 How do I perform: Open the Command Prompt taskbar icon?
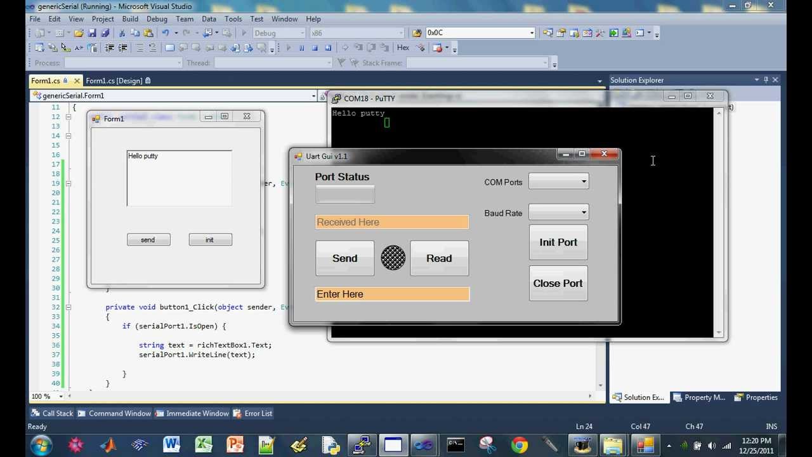pyautogui.click(x=456, y=445)
